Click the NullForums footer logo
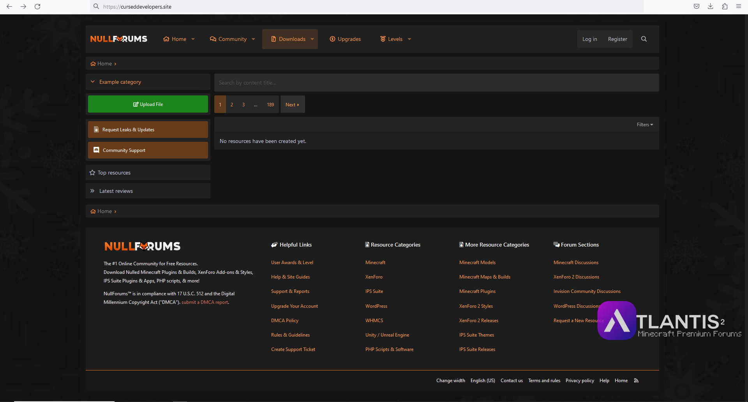Viewport: 748px width, 402px height. 142,246
